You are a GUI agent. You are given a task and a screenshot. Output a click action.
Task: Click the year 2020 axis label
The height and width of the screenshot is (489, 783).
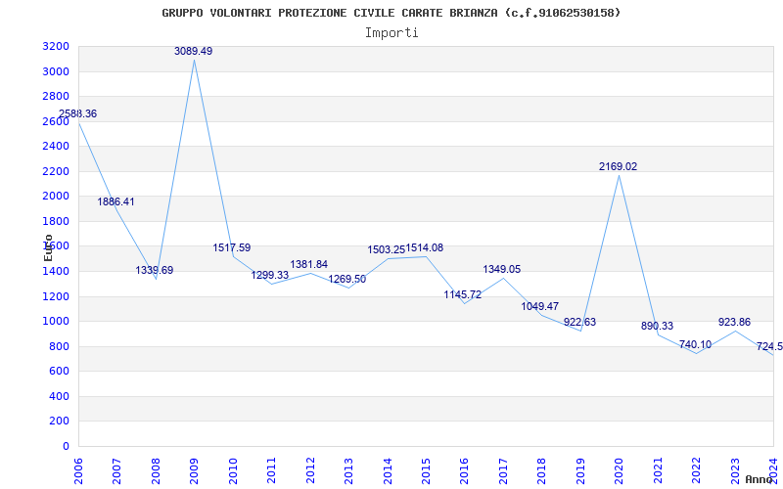point(620,471)
